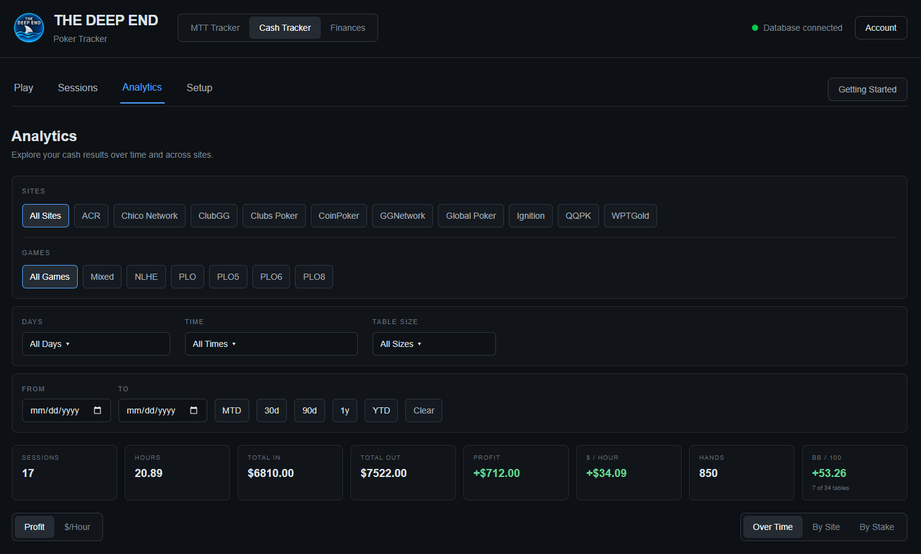Select the 1y date range
The width and height of the screenshot is (921, 554).
click(345, 410)
